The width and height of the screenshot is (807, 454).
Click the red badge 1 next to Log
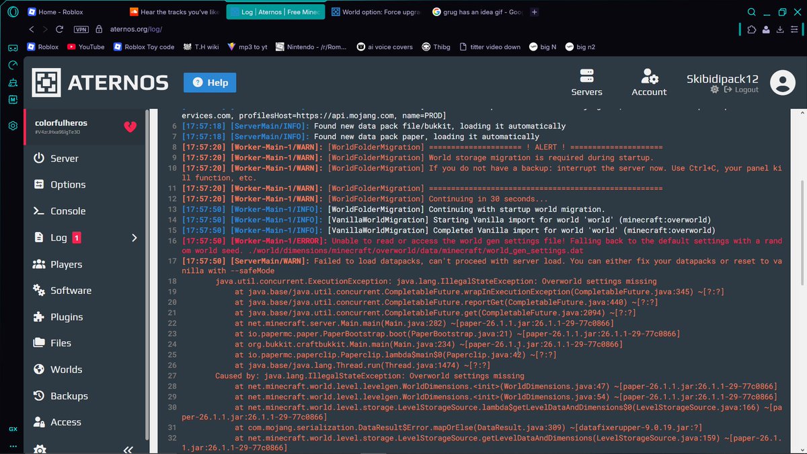click(77, 237)
